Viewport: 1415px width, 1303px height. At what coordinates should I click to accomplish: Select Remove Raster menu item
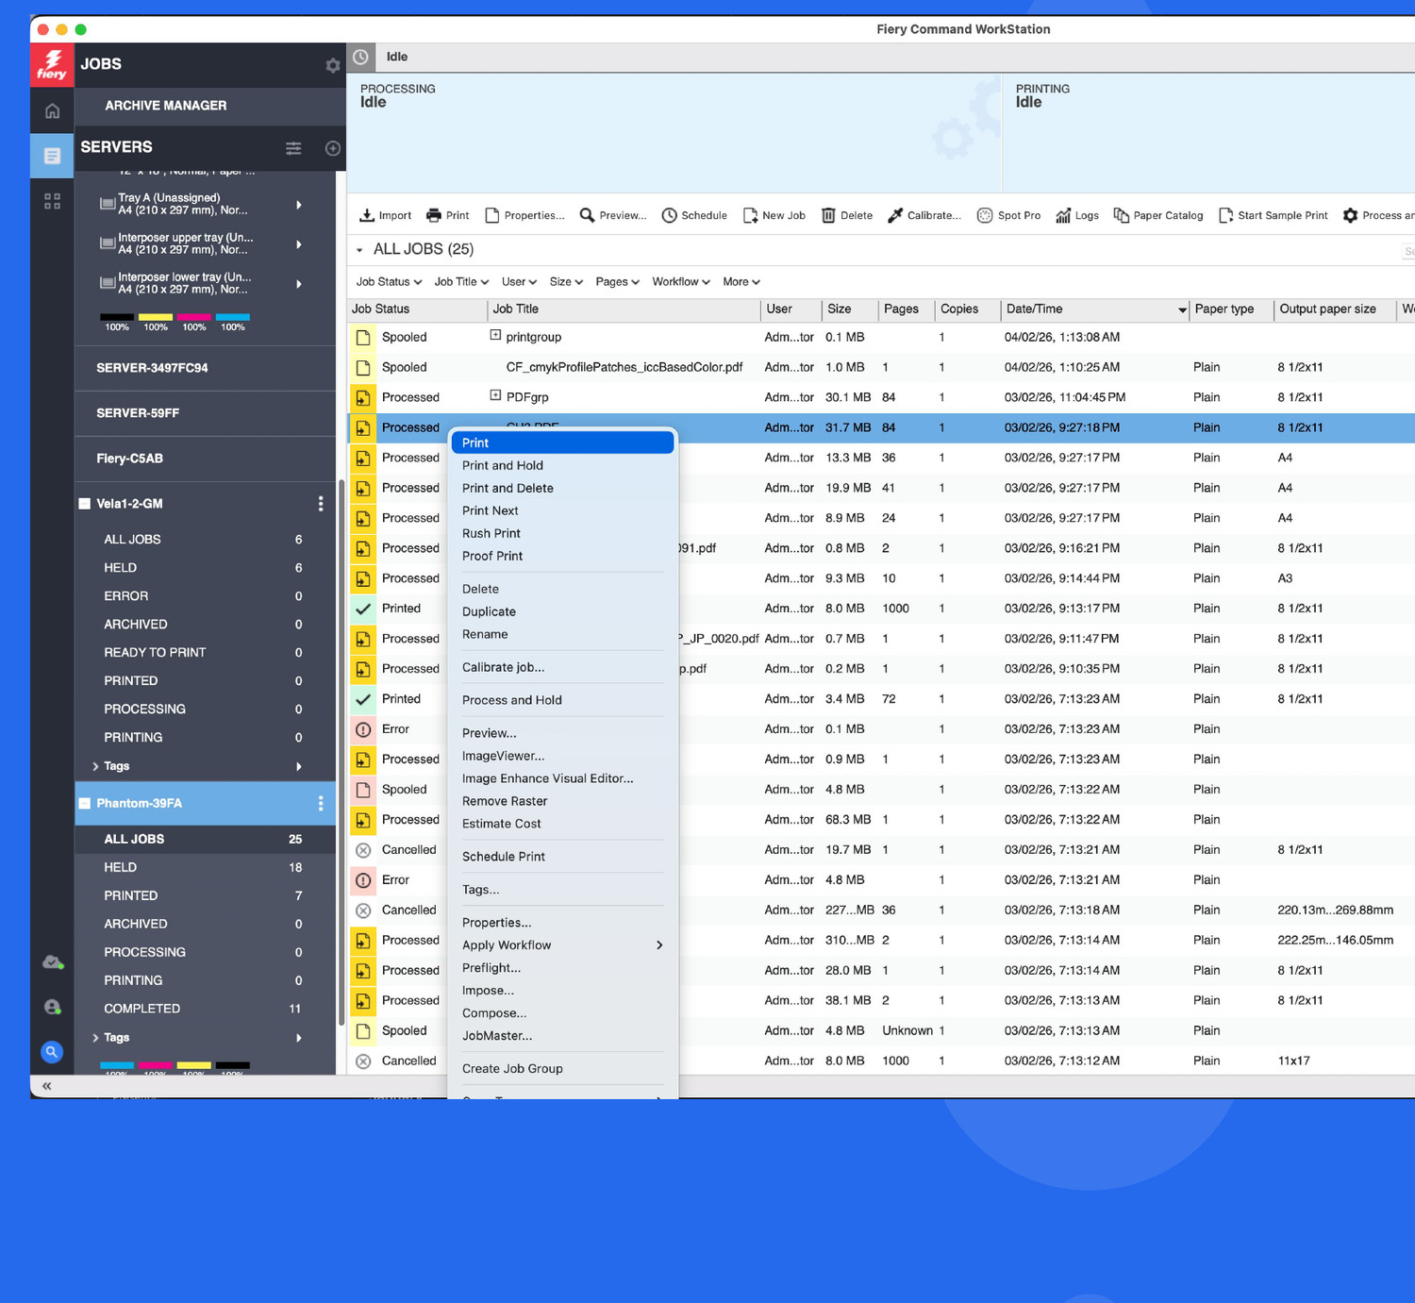(562, 801)
